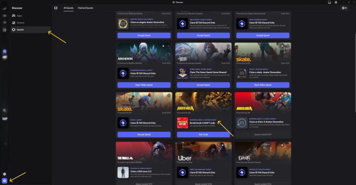Play the Borderlands 4 launch banner video
This screenshot has width=356, height=185.
coord(282,96)
